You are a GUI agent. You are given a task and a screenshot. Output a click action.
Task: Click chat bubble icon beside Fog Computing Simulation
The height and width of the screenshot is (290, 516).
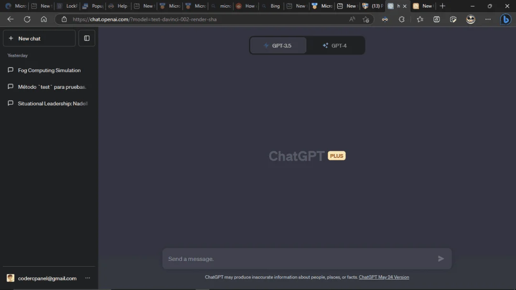(11, 70)
